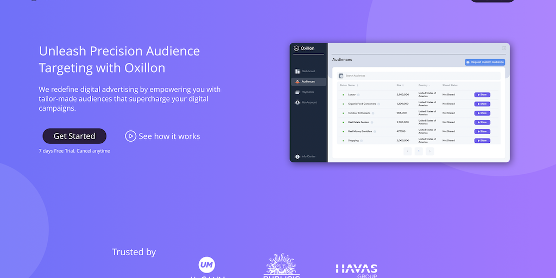Click the Audiences page heading in dashboard

coord(342,60)
